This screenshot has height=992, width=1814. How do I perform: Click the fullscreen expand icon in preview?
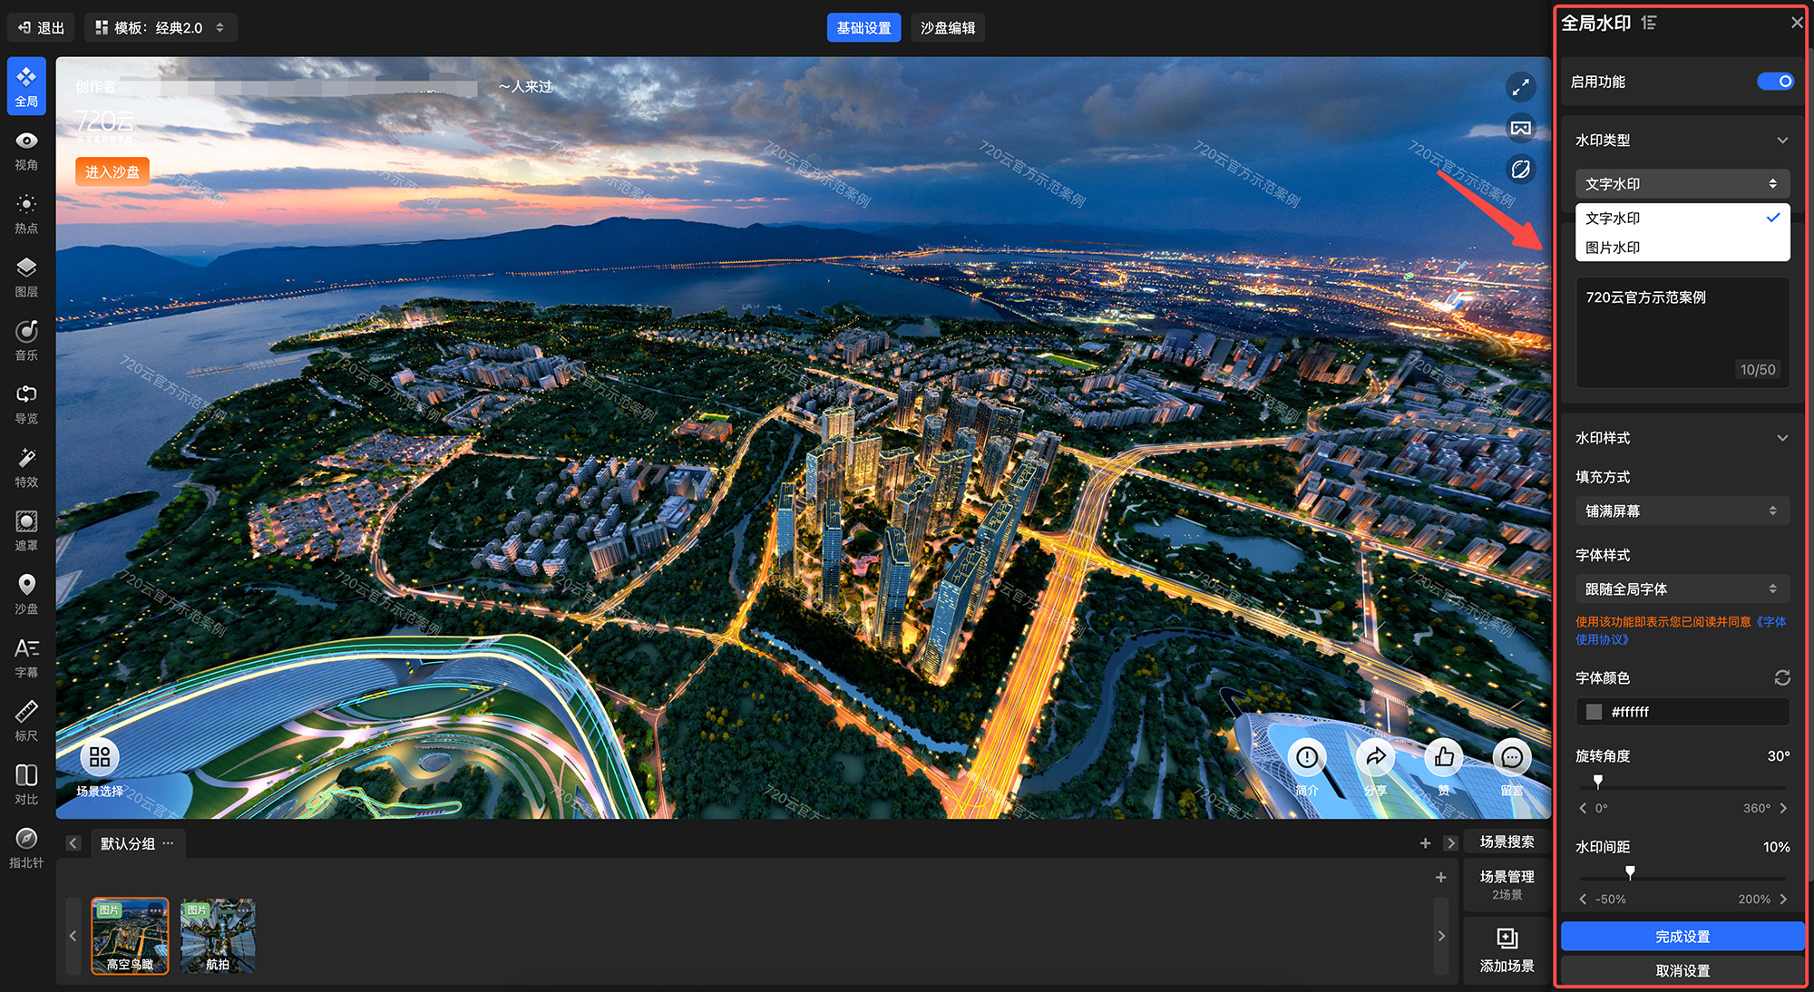pyautogui.click(x=1520, y=87)
